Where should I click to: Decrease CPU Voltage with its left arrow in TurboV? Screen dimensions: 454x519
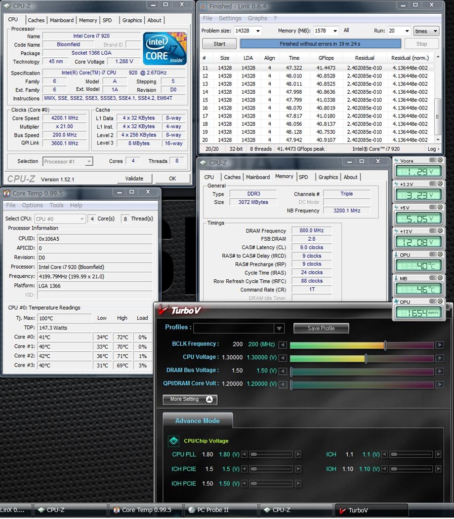click(x=282, y=358)
